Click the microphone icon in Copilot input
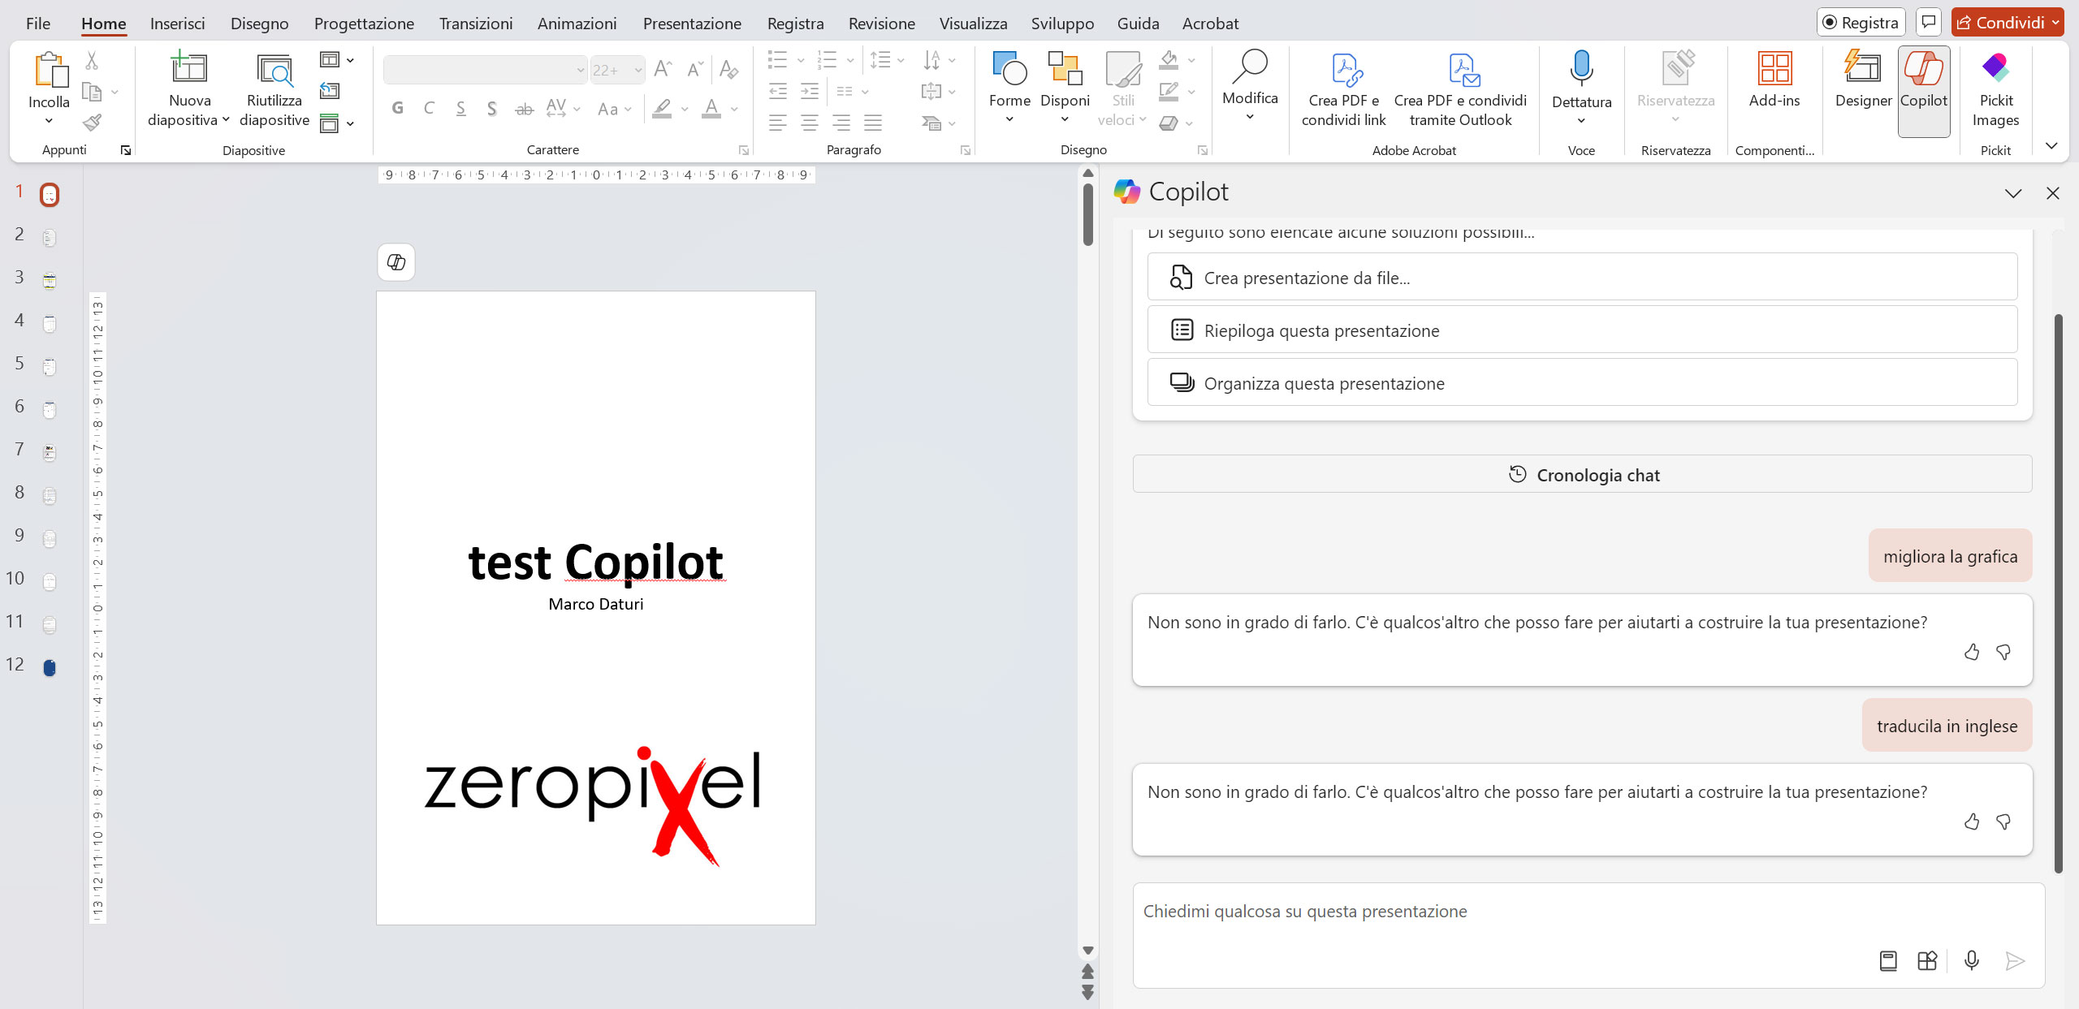 [x=1971, y=960]
